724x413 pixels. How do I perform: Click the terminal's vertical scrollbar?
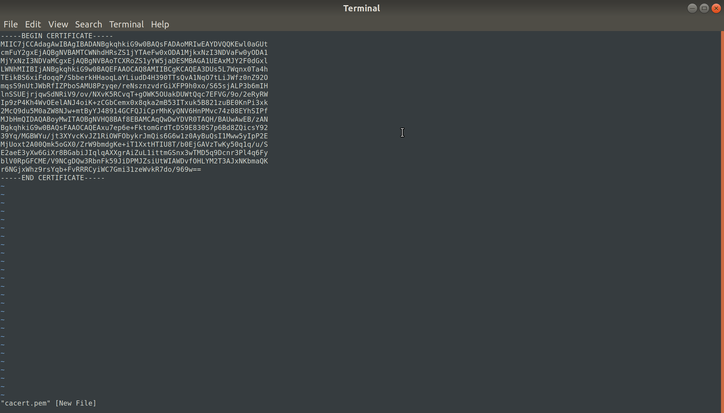(722, 221)
